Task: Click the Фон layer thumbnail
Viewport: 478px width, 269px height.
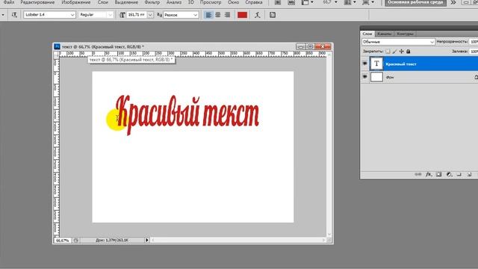Action: click(x=376, y=77)
